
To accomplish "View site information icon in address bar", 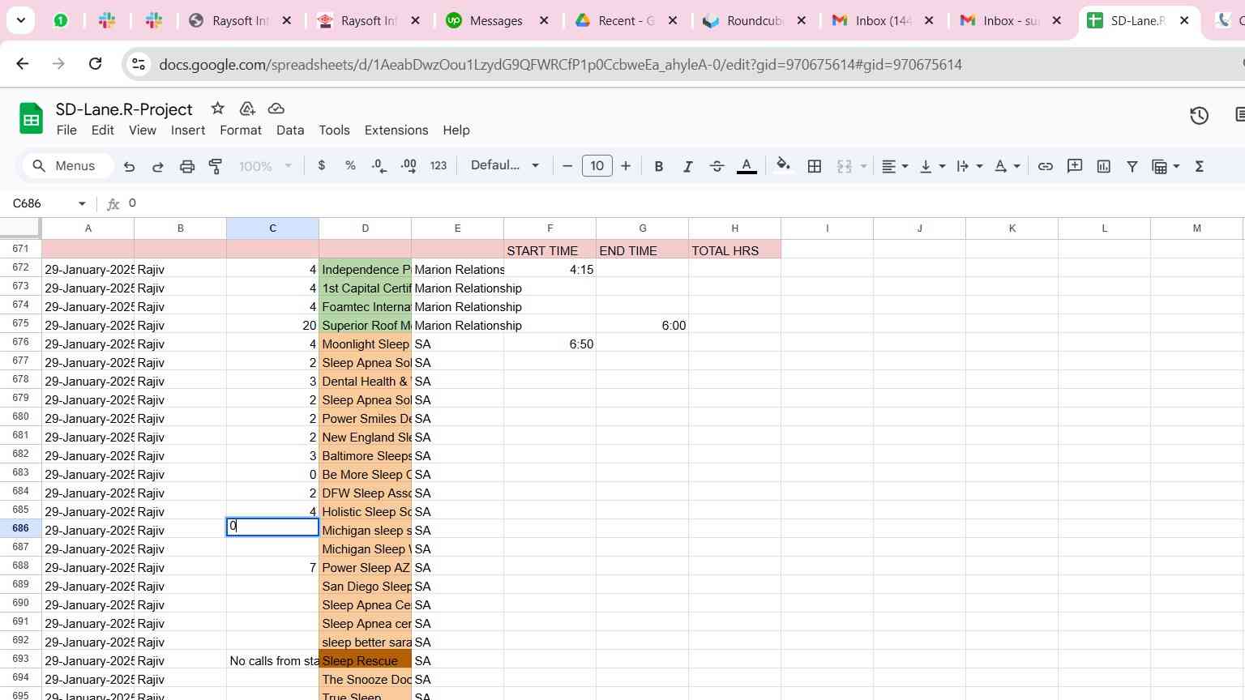I will coord(139,64).
